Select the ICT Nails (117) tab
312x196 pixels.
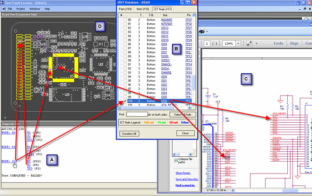pyautogui.click(x=163, y=9)
